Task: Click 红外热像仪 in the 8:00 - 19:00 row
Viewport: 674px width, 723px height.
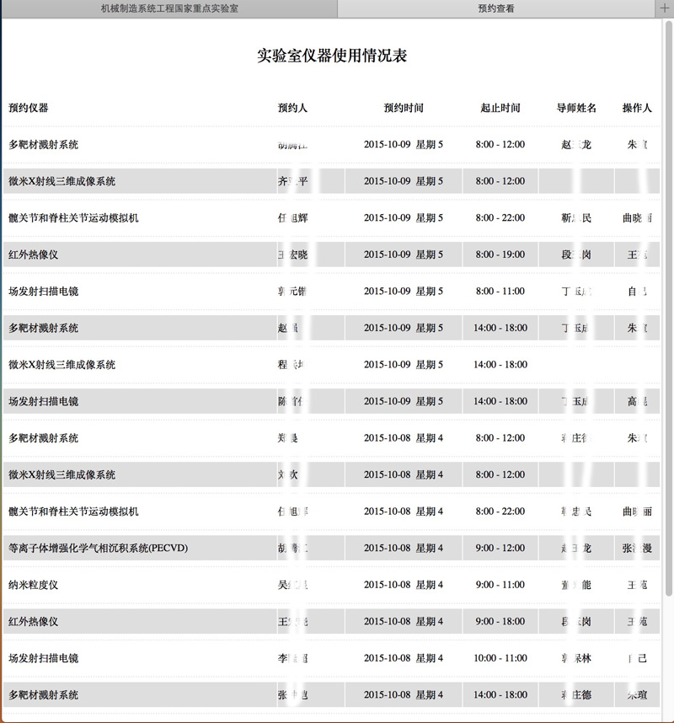Action: 33,254
